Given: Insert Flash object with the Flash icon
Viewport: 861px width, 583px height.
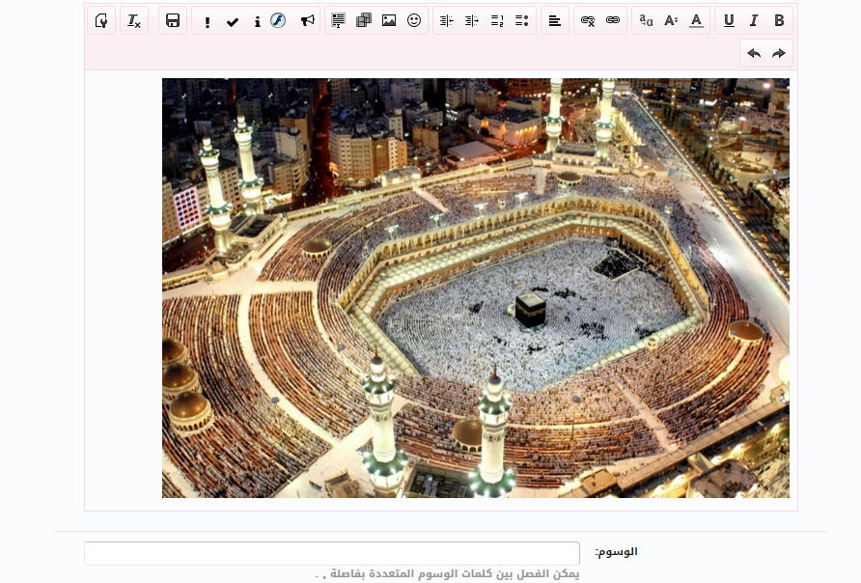Looking at the screenshot, I should (278, 21).
